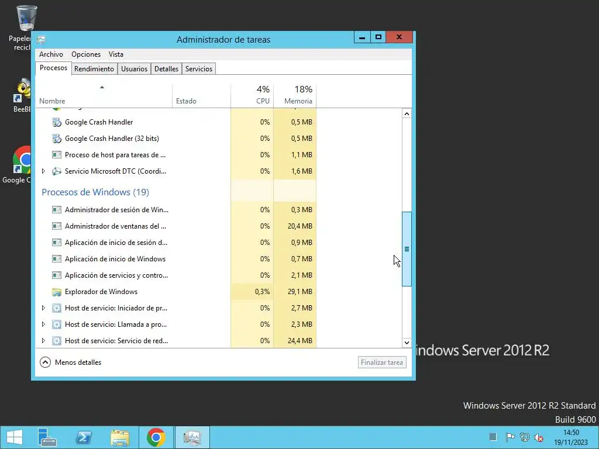Screen dimensions: 599x449
Task: Click the Finalizar tarea button
Action: point(382,362)
